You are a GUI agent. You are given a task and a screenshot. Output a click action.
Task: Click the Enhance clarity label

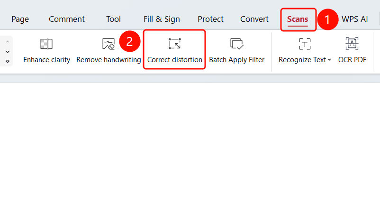coord(46,60)
